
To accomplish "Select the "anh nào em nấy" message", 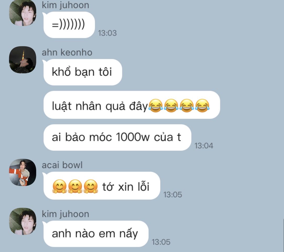I will (96, 234).
